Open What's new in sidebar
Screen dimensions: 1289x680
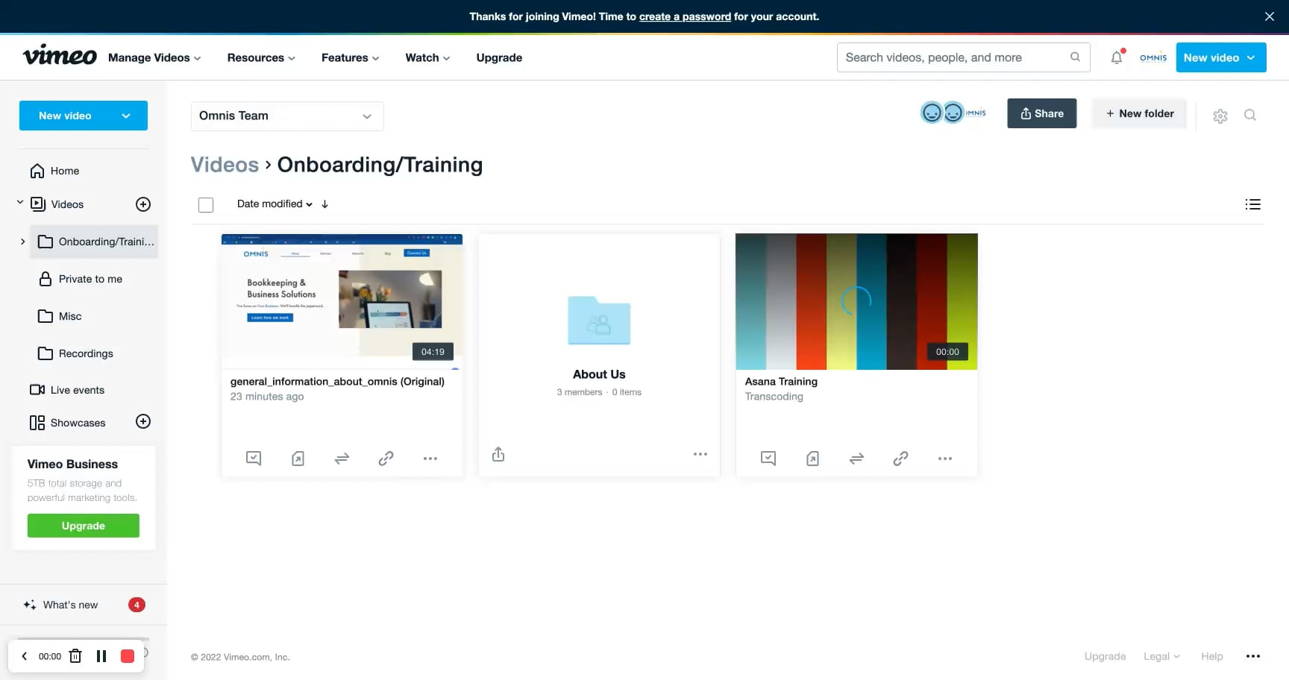click(x=70, y=605)
